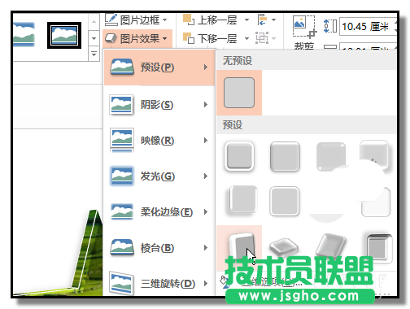Viewport: 410px width, 309px height.
Task: Click picture styles gallery down arrow
Action: (x=94, y=38)
